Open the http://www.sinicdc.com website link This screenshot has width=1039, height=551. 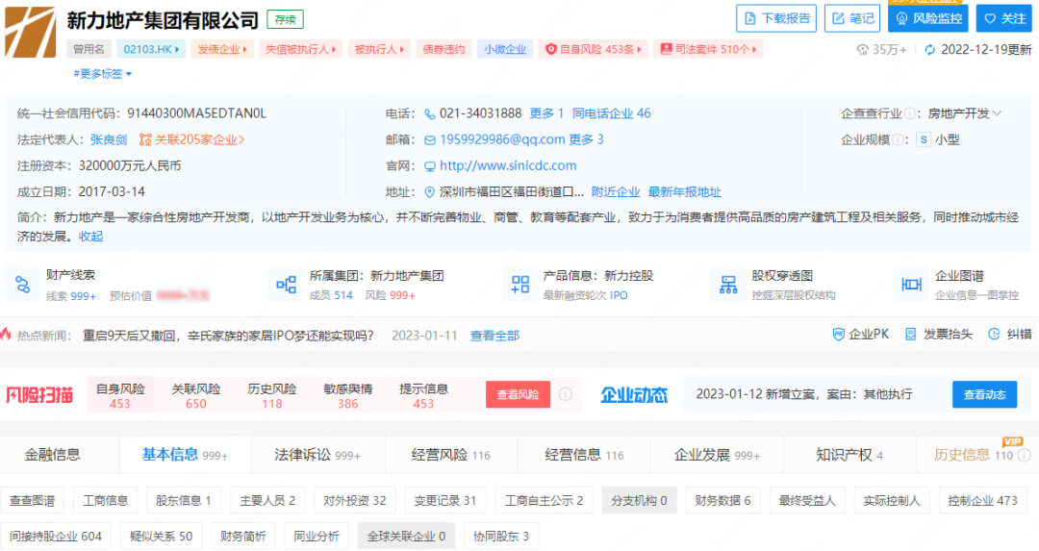tap(508, 165)
